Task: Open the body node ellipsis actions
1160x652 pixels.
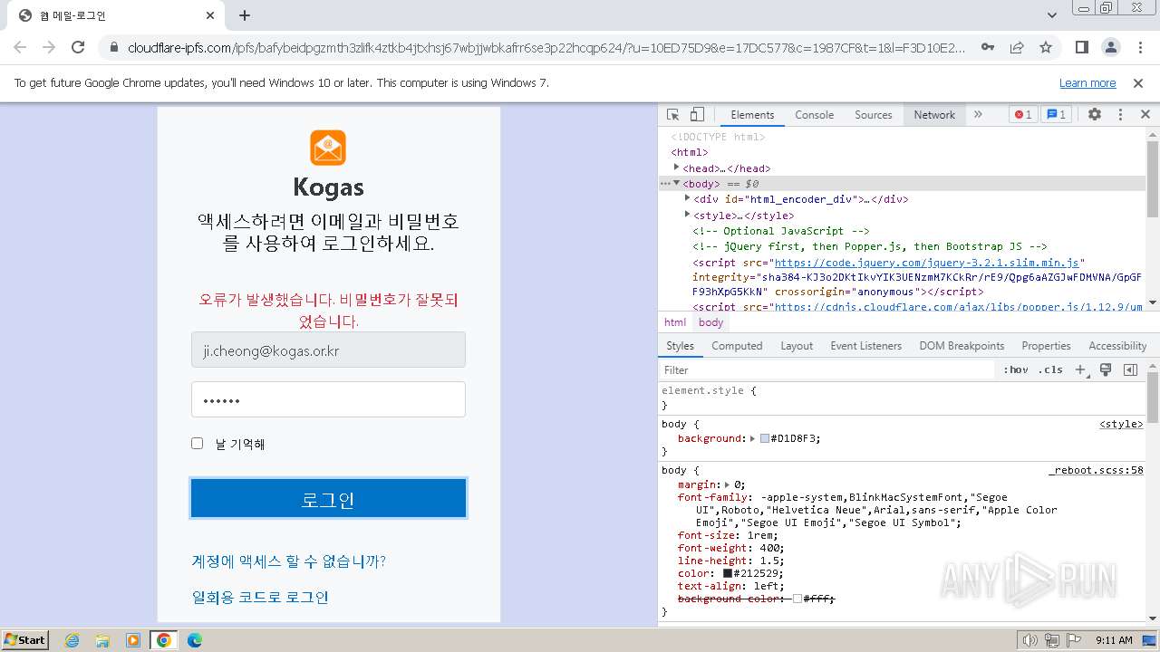Action: click(x=665, y=184)
